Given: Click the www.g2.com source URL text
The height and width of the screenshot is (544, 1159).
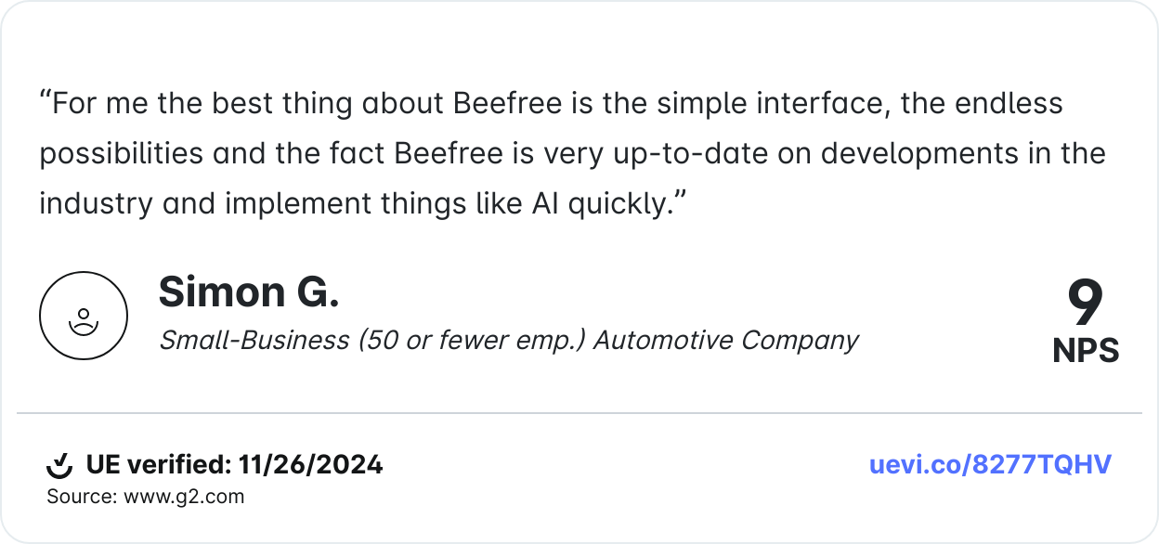Looking at the screenshot, I should coord(182,497).
